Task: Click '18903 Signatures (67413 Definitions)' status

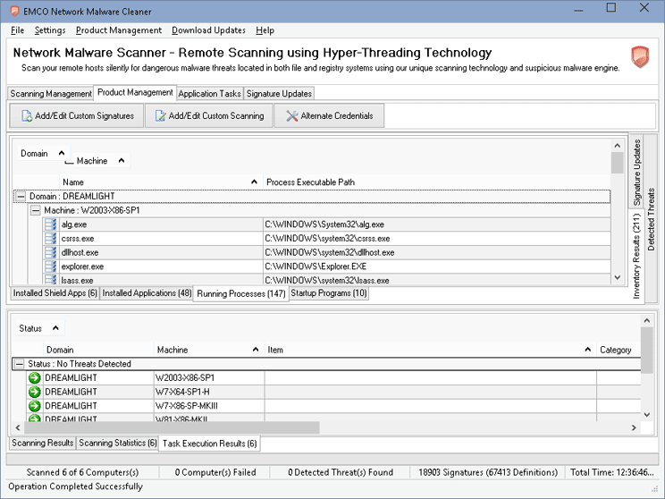Action: tap(488, 472)
